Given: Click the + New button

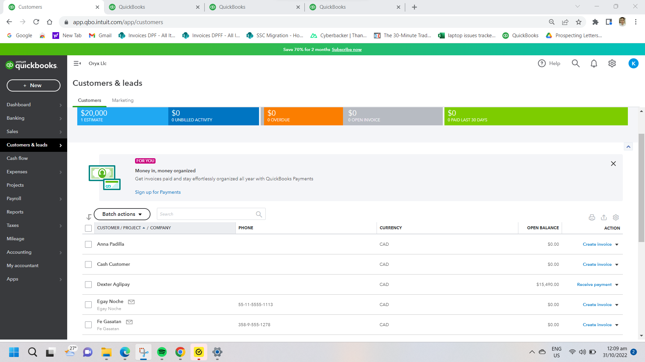Looking at the screenshot, I should tap(34, 85).
